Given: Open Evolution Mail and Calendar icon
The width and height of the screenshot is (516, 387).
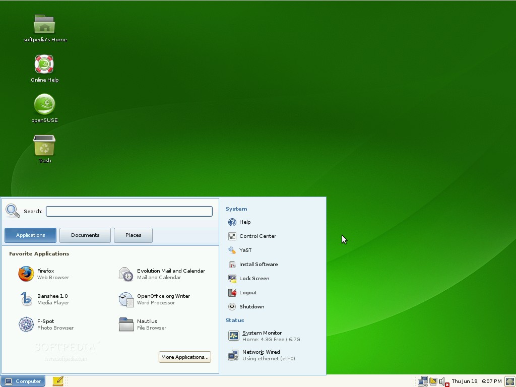Looking at the screenshot, I should pos(125,274).
